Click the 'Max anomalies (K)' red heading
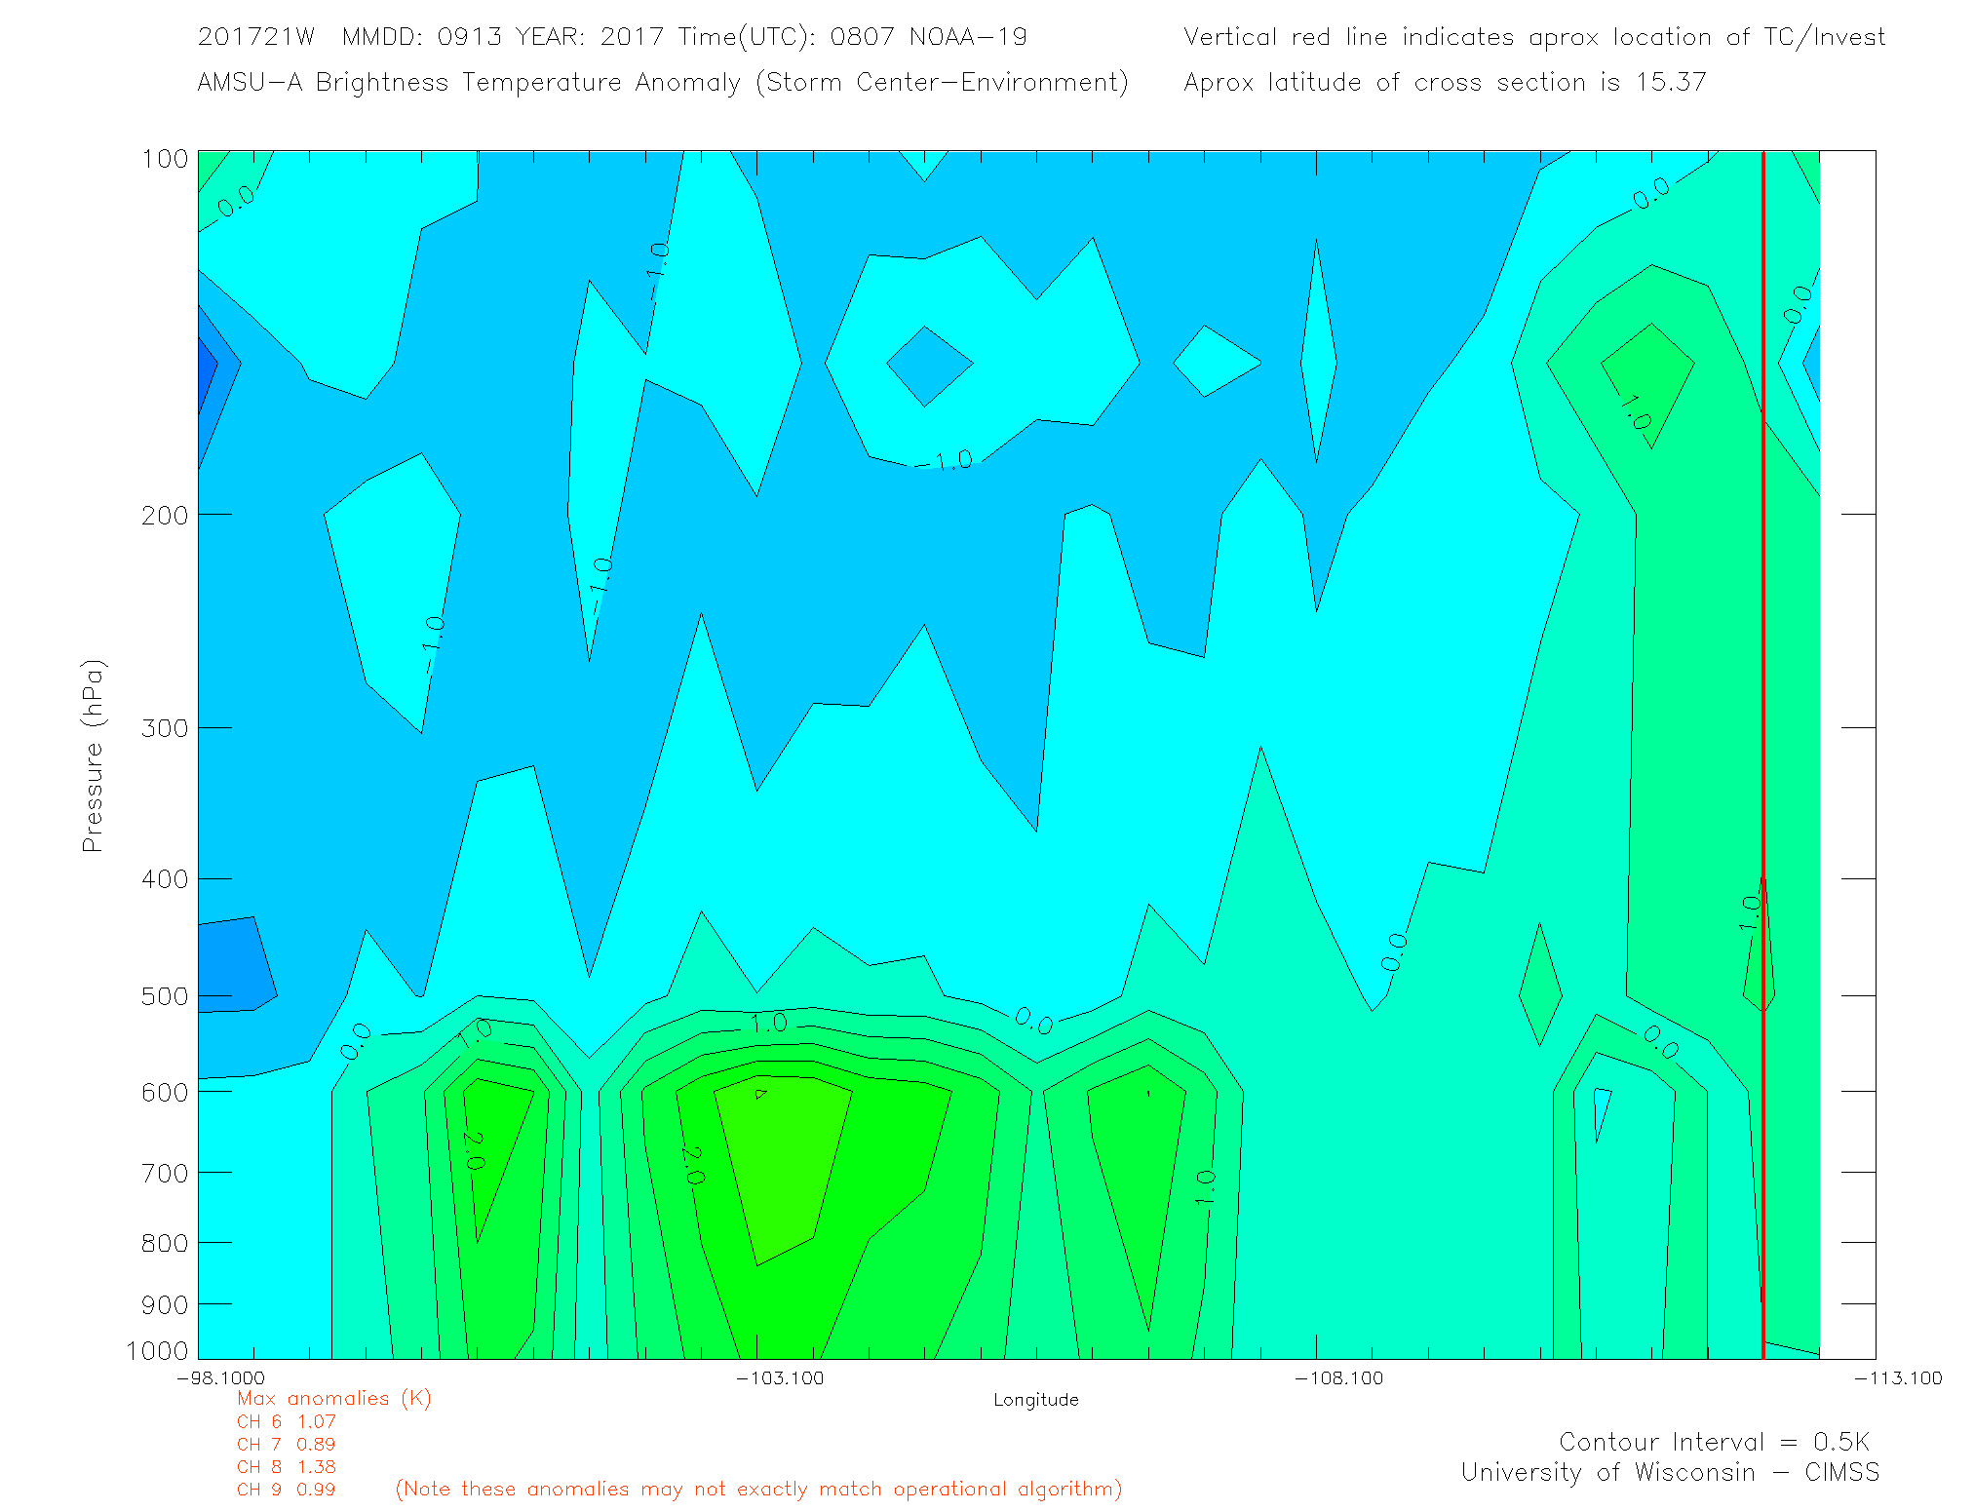 [x=333, y=1399]
